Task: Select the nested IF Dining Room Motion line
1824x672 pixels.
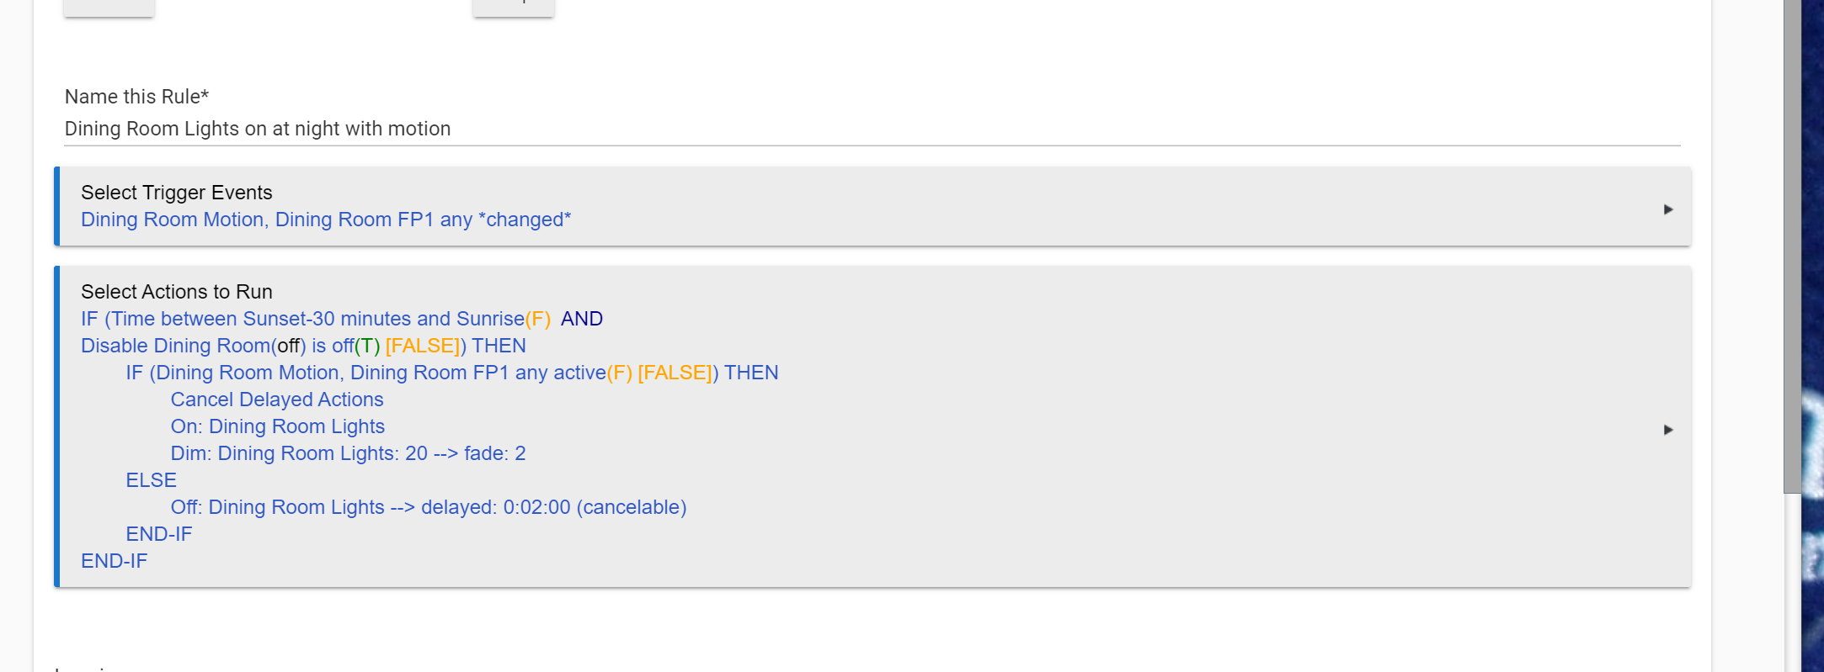Action: 452,373
